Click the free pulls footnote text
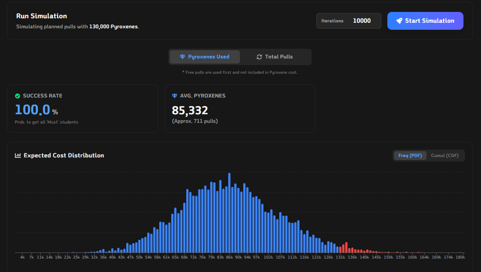481x272 pixels. [240, 72]
